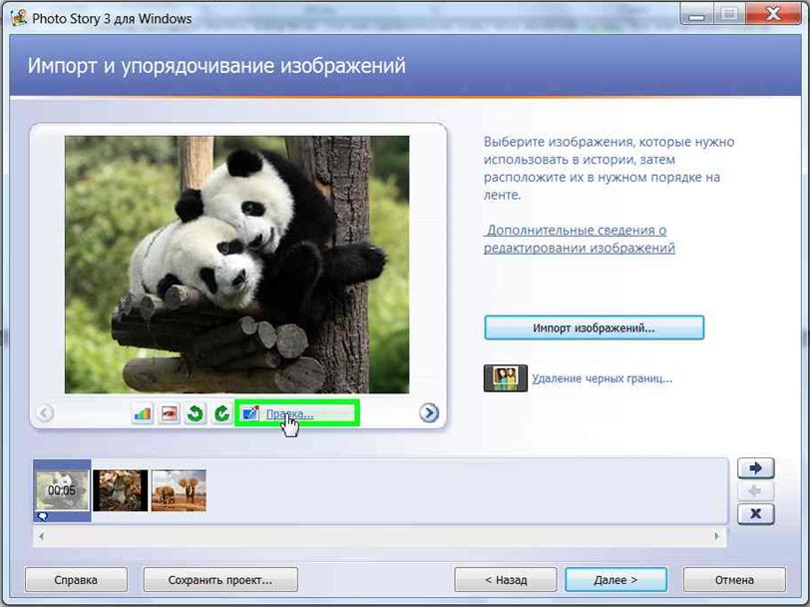This screenshot has height=607, width=810.
Task: Minimize the Photo Story window
Action: click(697, 16)
